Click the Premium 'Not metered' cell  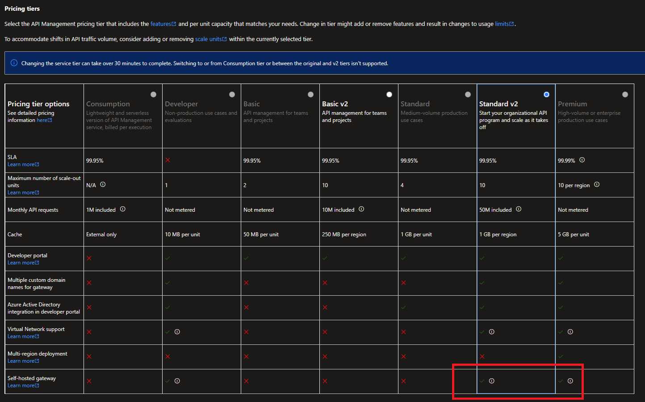(595, 209)
